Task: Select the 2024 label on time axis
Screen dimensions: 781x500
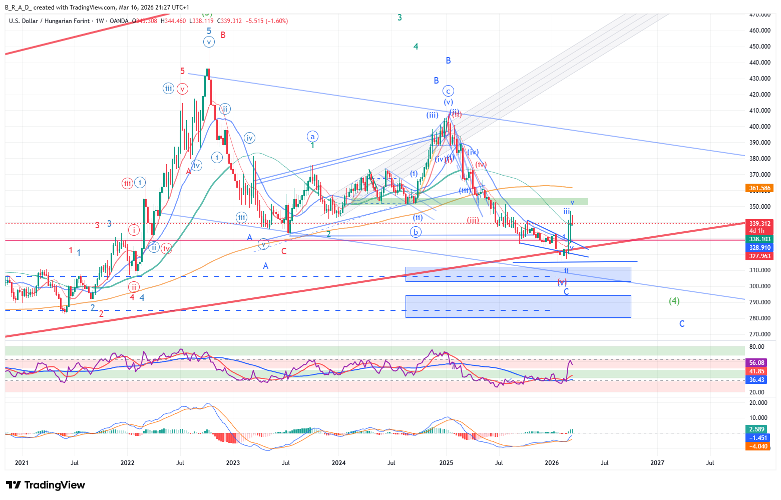Action: [338, 462]
